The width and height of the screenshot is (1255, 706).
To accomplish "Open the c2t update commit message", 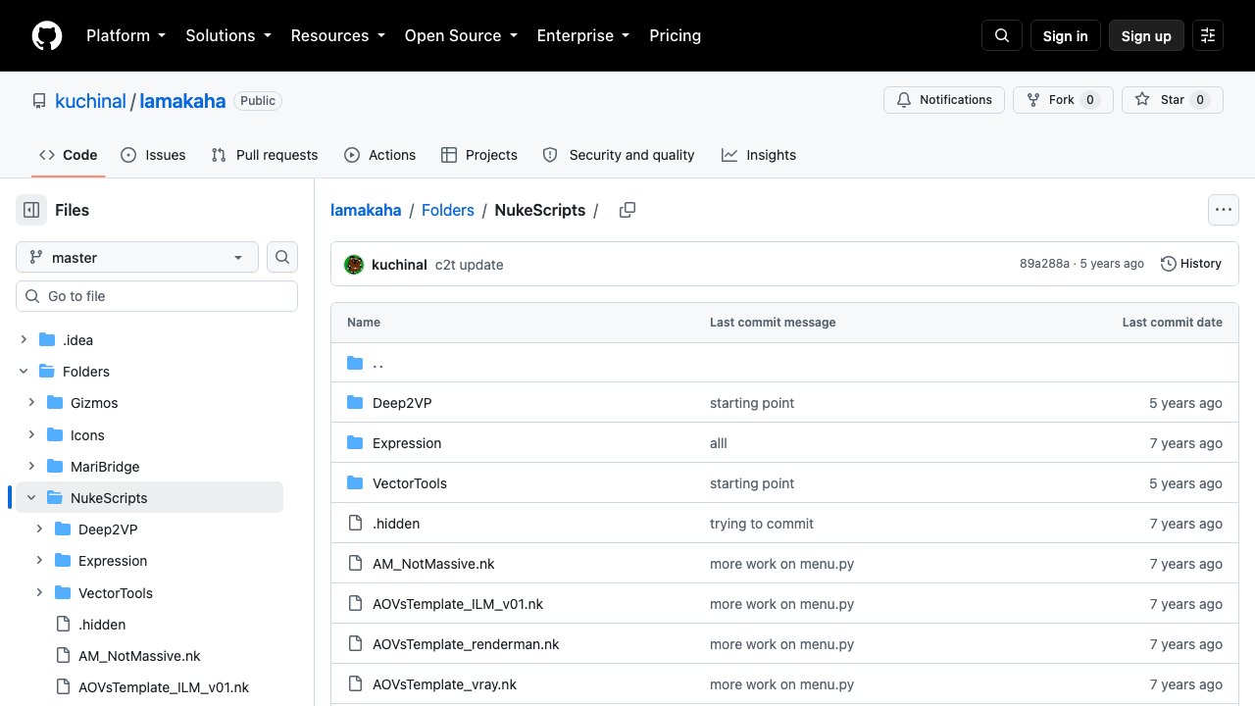I will point(470,265).
